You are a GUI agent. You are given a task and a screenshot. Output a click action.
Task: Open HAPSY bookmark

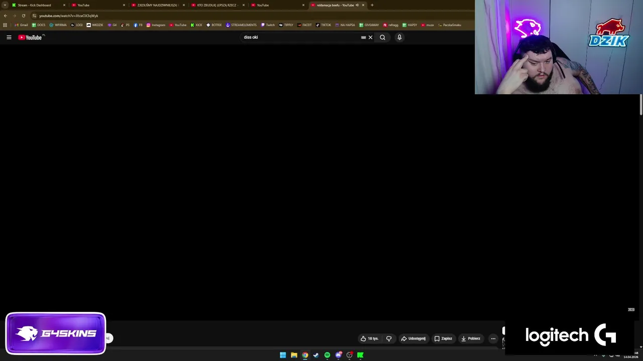point(410,25)
